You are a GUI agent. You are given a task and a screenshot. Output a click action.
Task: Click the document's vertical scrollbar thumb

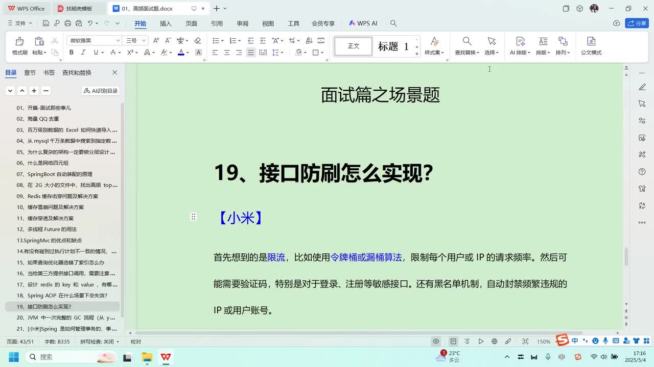pyautogui.click(x=627, y=256)
